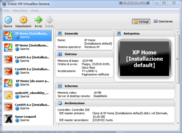Click the 'Nome:' label in Generale

tap(62, 40)
